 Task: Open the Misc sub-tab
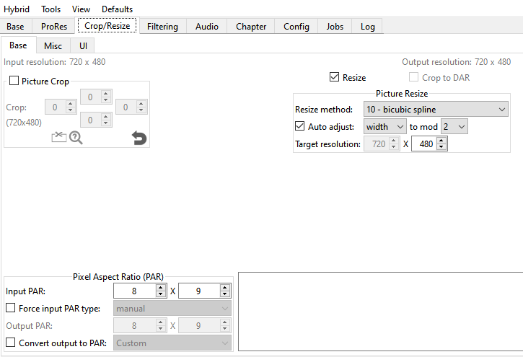tap(53, 45)
